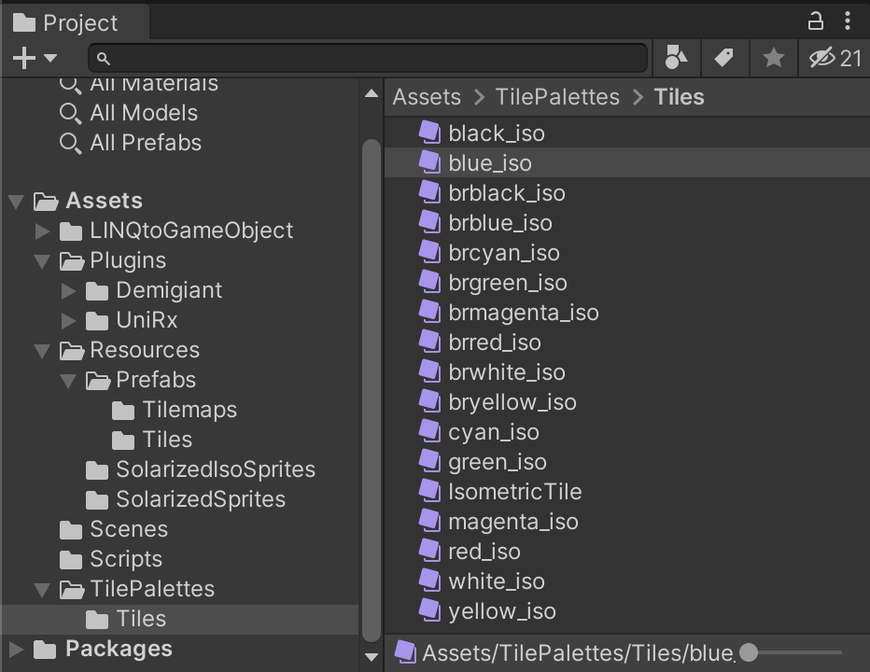
Task: Select the yellow_iso tile icon
Action: (429, 611)
